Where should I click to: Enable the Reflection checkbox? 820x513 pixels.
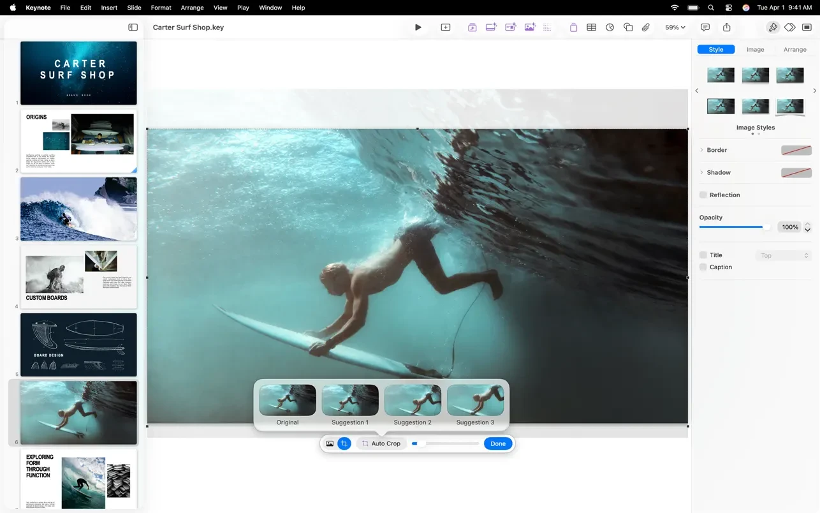(703, 195)
